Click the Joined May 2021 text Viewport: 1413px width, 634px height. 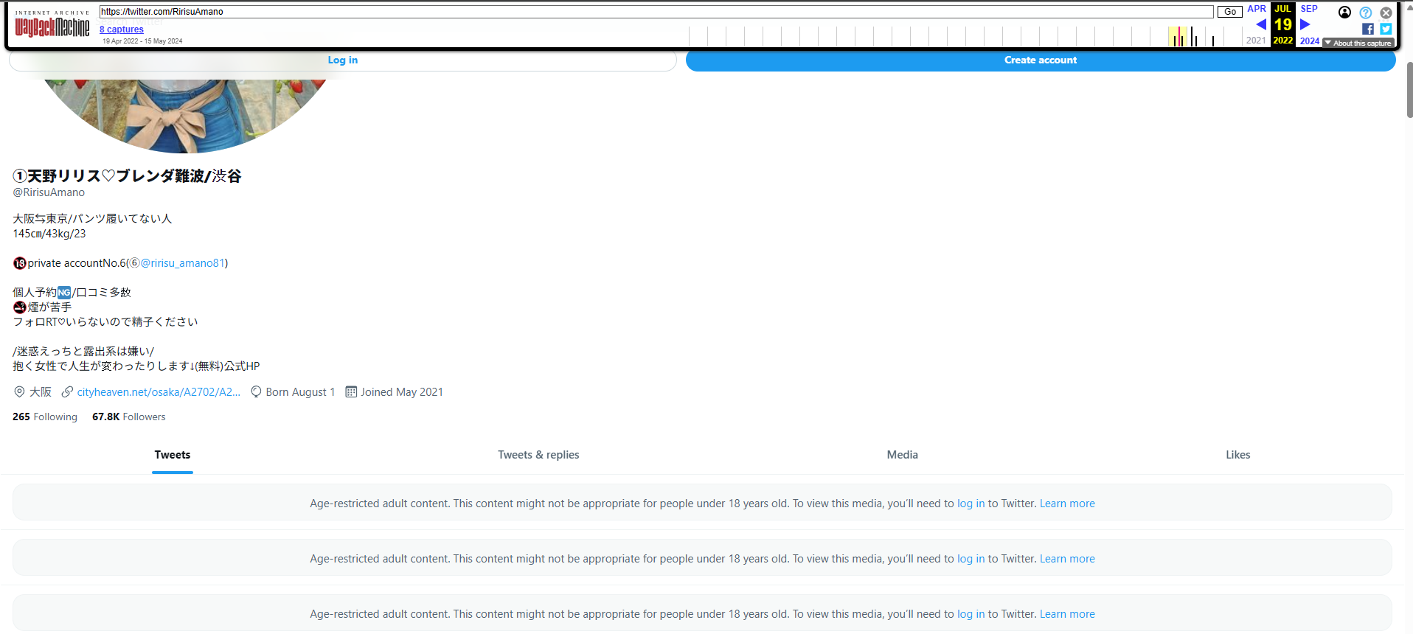click(x=402, y=392)
